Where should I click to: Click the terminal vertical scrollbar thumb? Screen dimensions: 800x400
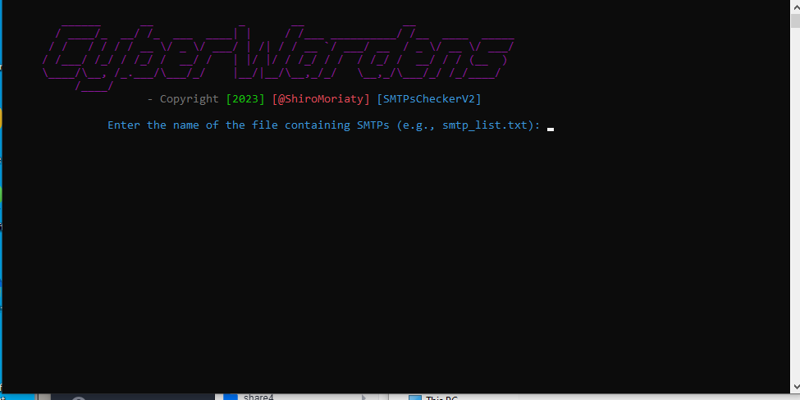(x=795, y=20)
